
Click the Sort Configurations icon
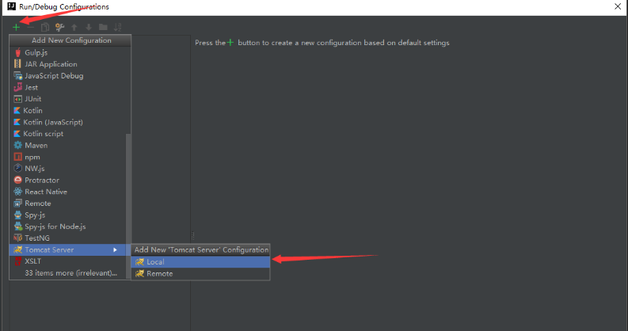[117, 27]
